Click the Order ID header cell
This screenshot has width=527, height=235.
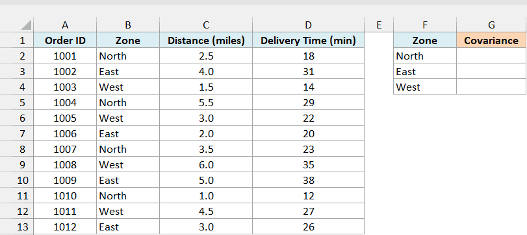(x=65, y=41)
